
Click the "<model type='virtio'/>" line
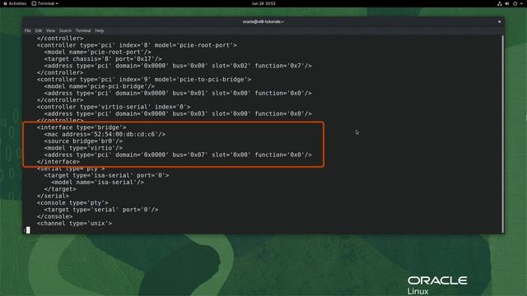pos(83,148)
